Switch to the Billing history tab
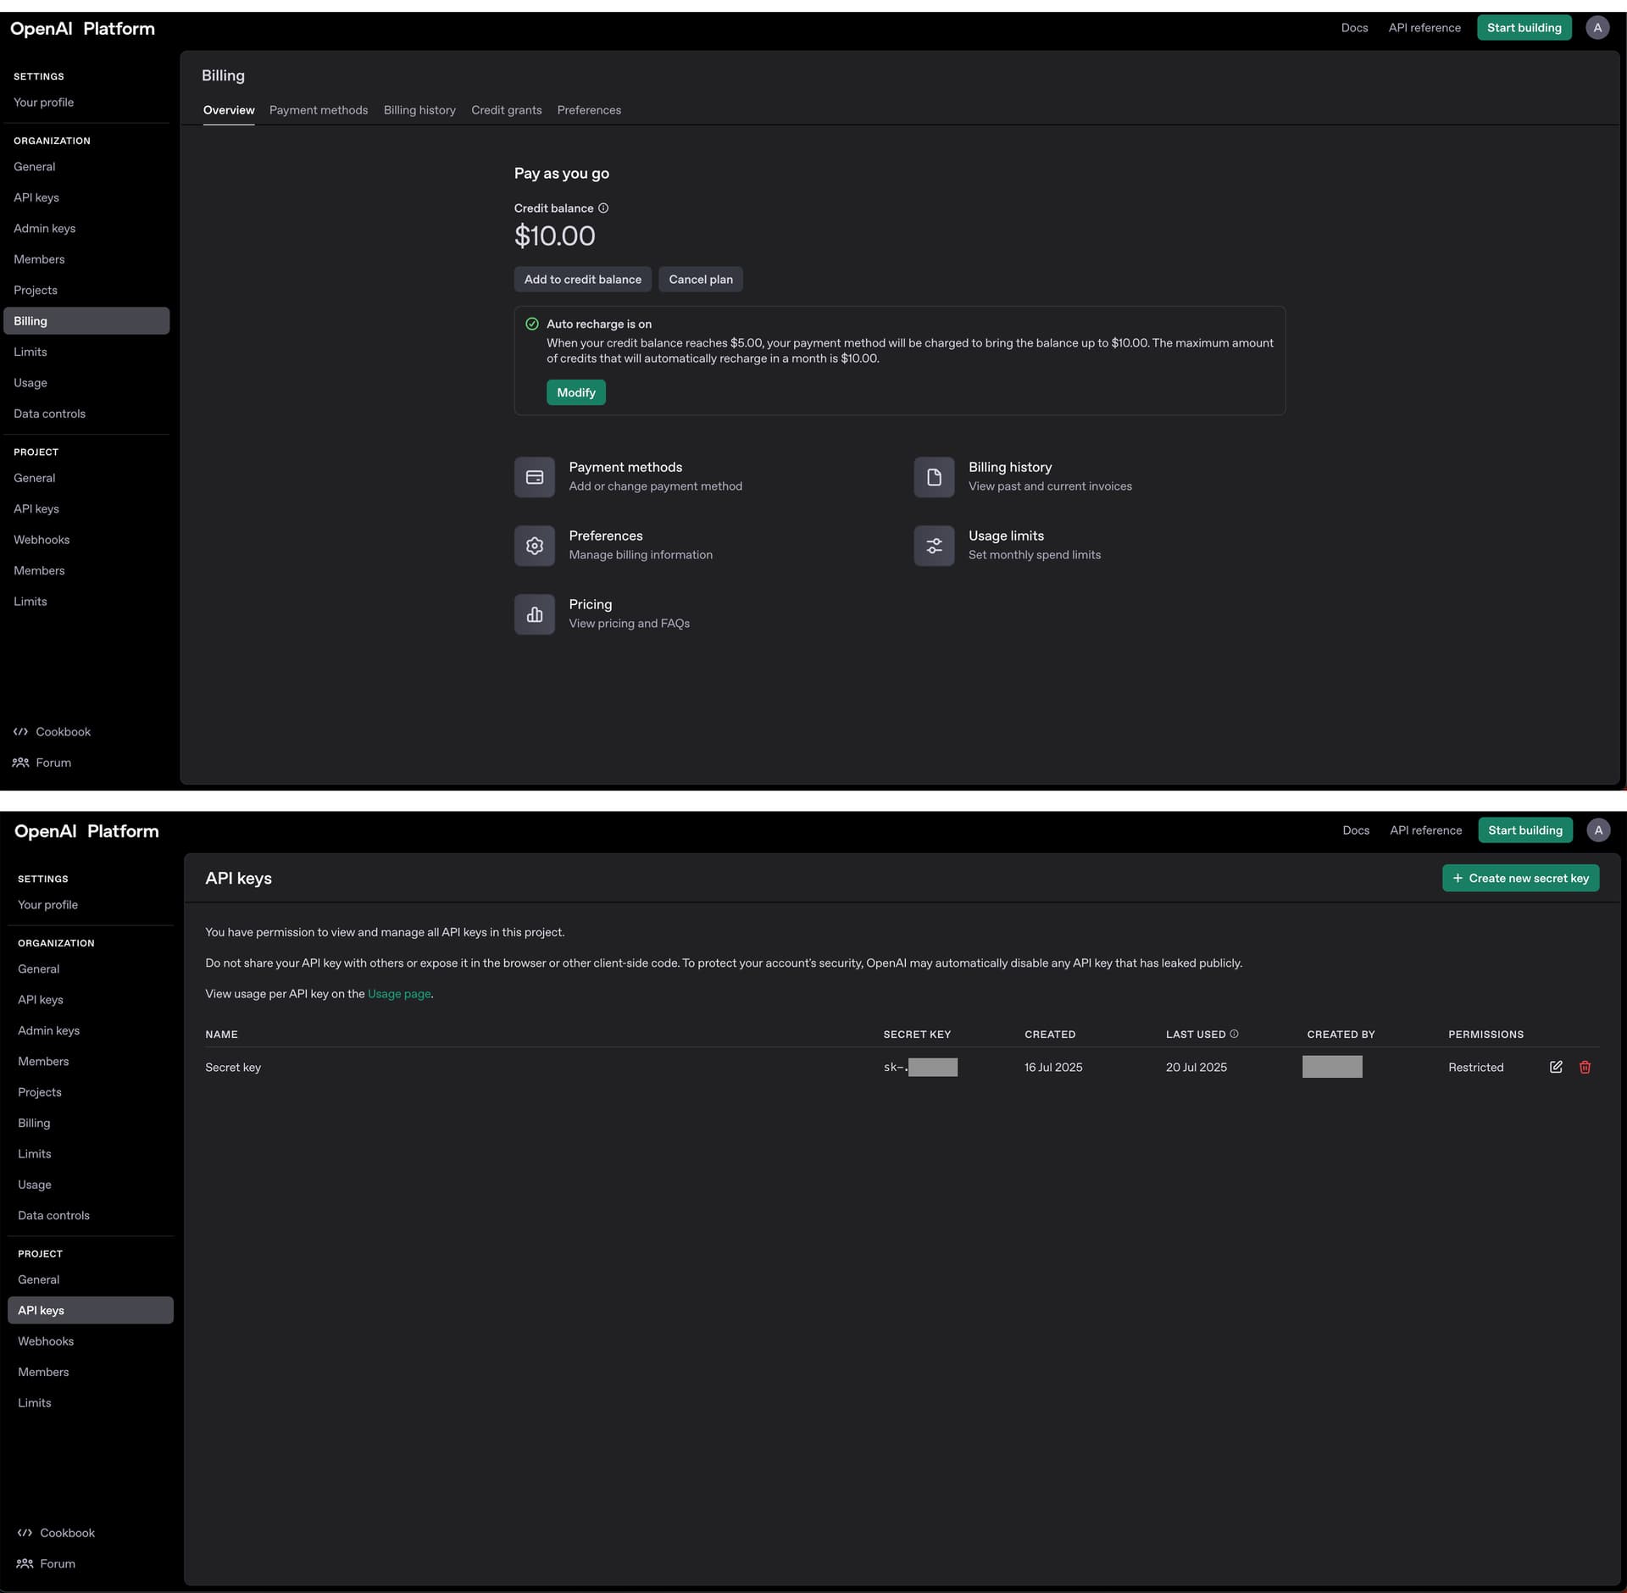Image resolution: width=1627 pixels, height=1593 pixels. coord(419,110)
